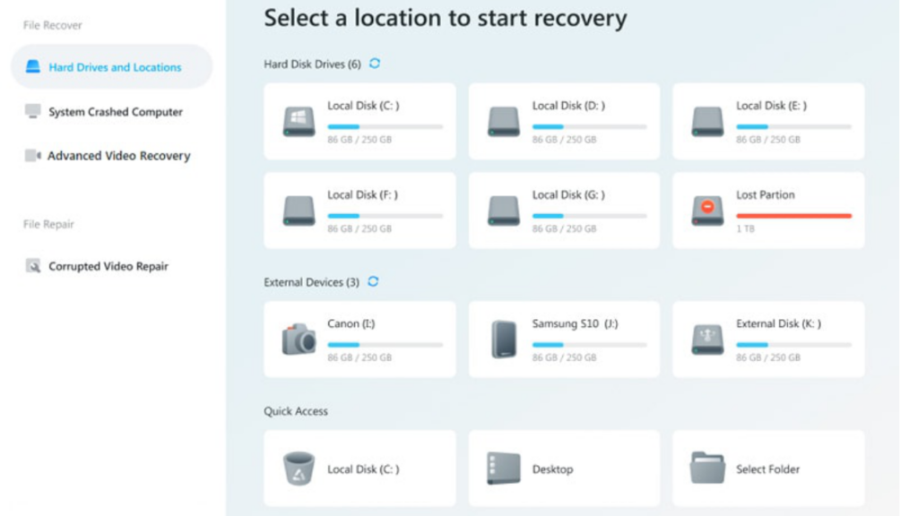Screen dimensions: 918x516
Task: Click Select Folder to browse locations
Action: pos(767,468)
